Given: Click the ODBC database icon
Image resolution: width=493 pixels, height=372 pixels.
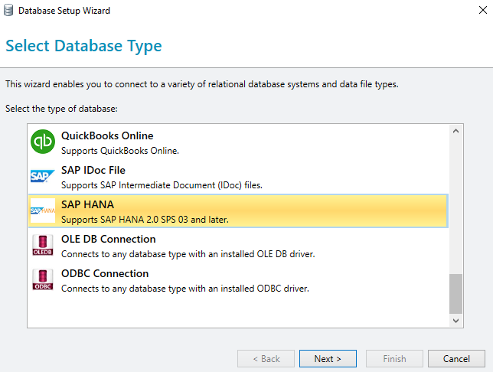Looking at the screenshot, I should pyautogui.click(x=43, y=280).
